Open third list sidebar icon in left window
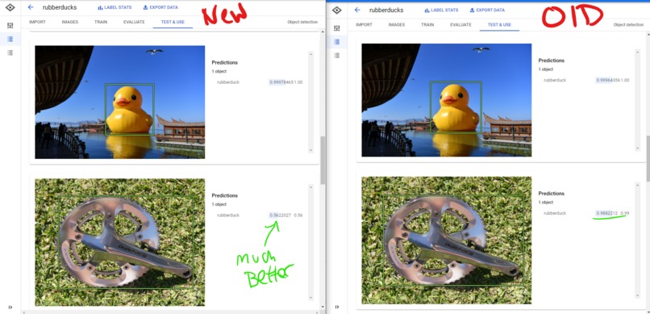This screenshot has width=650, height=314. click(10, 52)
